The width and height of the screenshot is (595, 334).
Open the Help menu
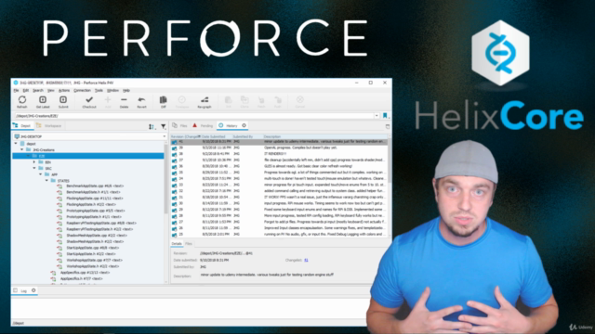(x=126, y=91)
